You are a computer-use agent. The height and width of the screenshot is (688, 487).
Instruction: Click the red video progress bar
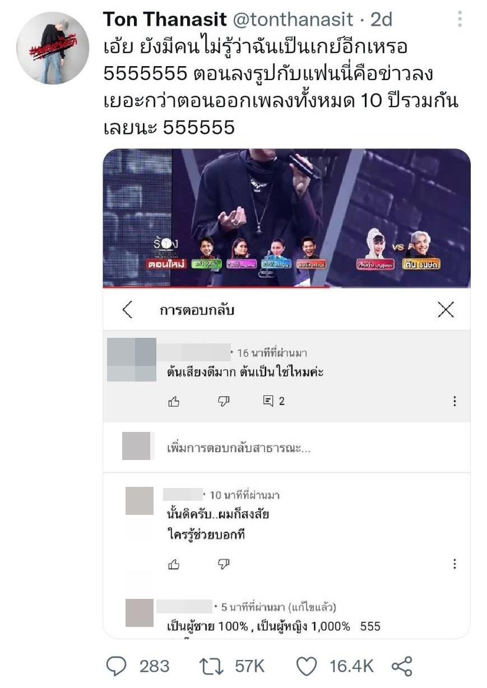(286, 287)
